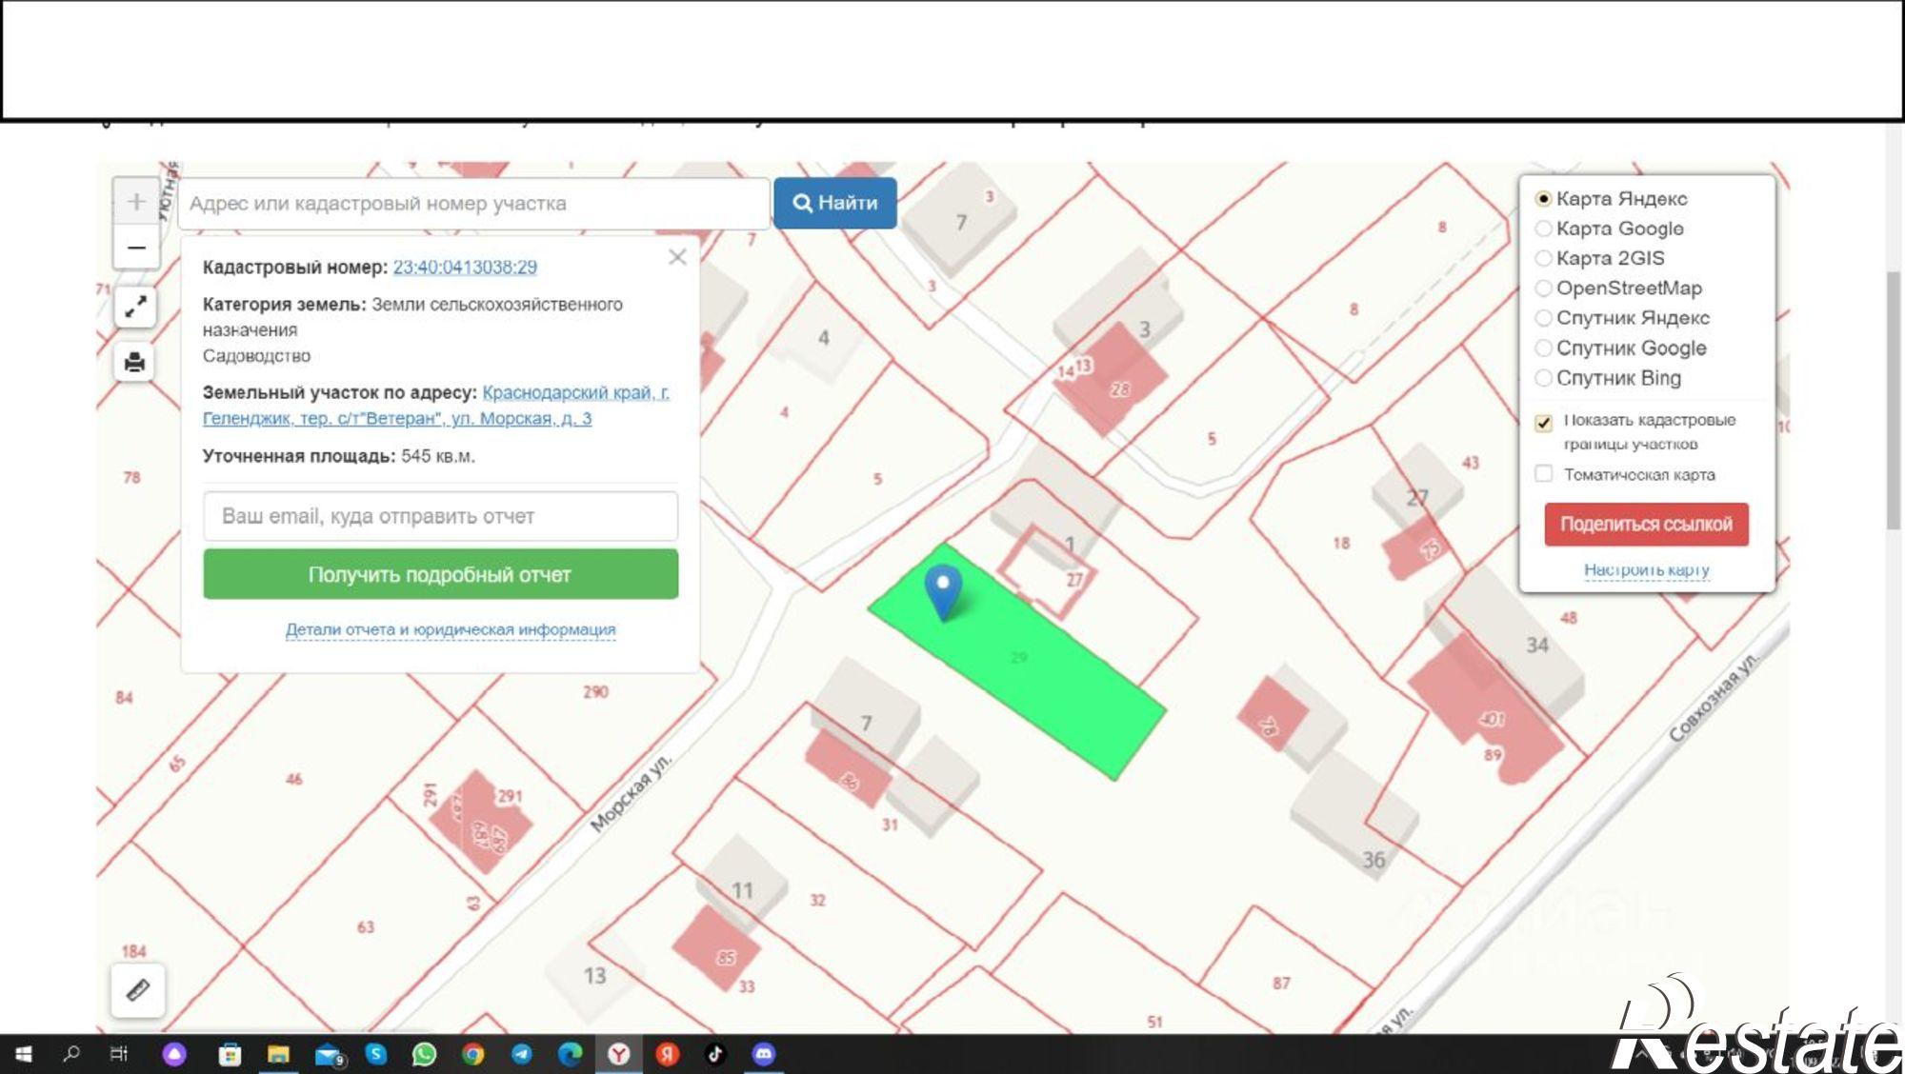Open red Яндекс icon in taskbar
Screen dimensions: 1905x1074
pyautogui.click(x=668, y=1054)
